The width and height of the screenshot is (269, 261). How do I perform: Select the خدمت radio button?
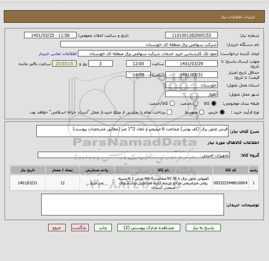click(196, 103)
